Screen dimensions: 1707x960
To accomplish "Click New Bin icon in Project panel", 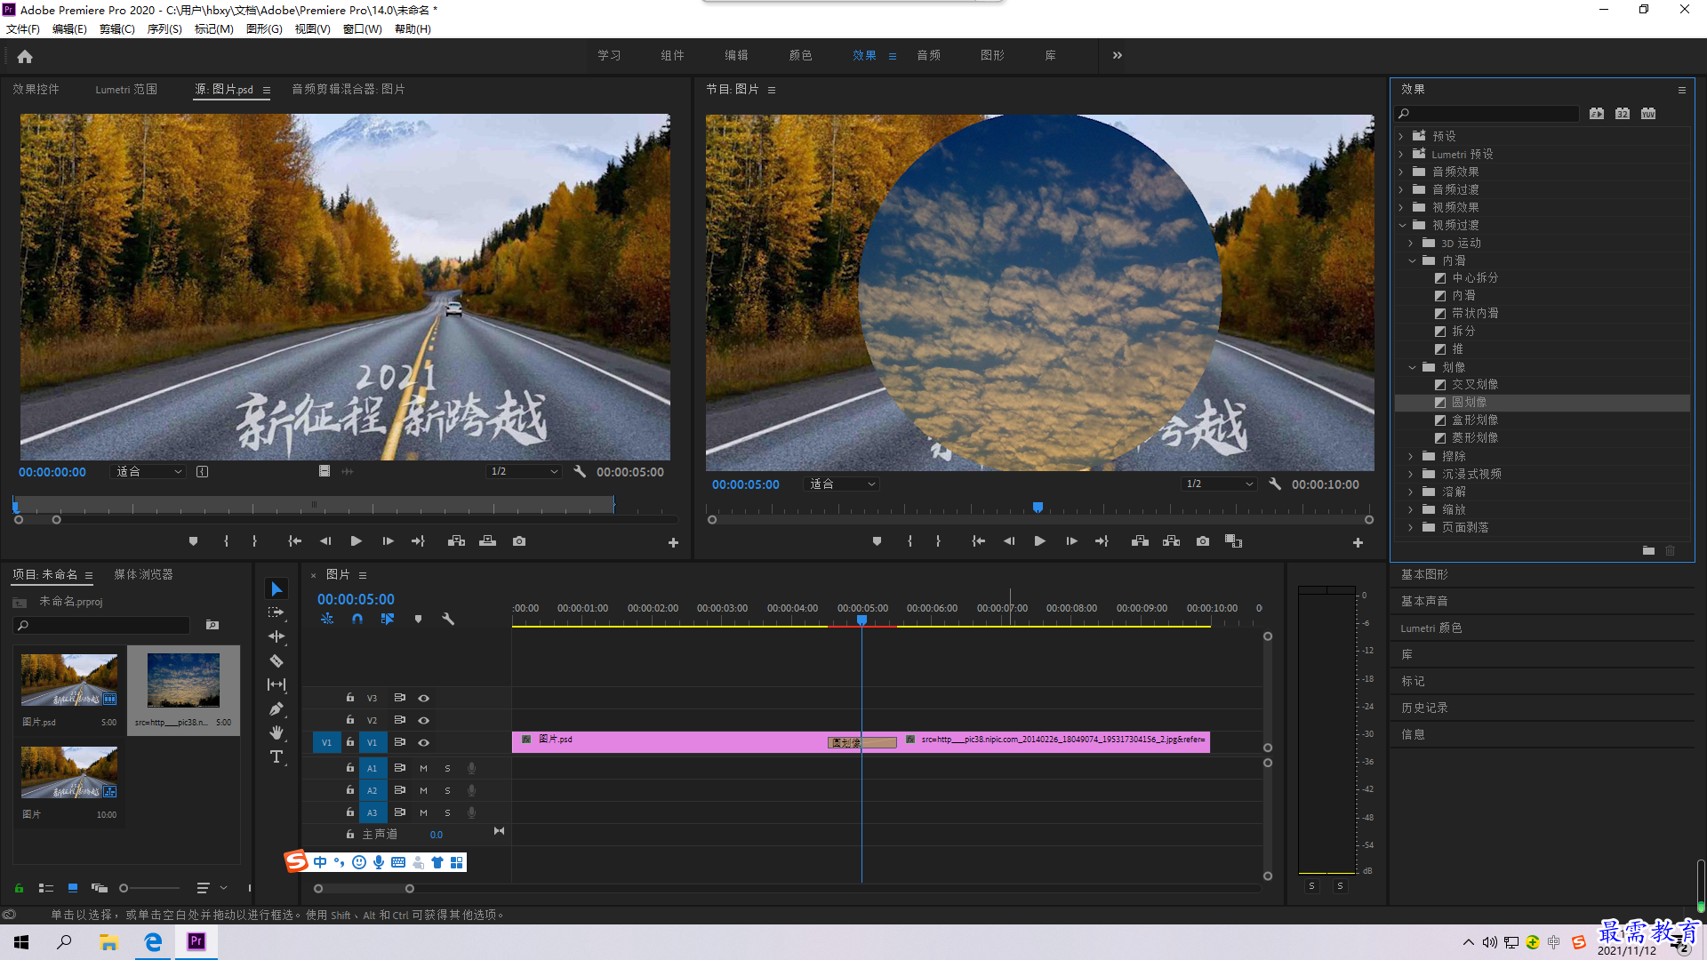I will (x=212, y=625).
